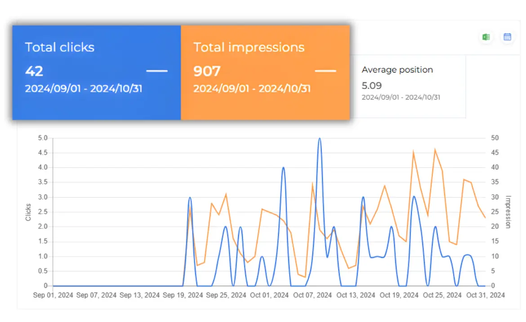This screenshot has height=322, width=526.
Task: Click the dash icon on Total clicks card
Action: 156,71
